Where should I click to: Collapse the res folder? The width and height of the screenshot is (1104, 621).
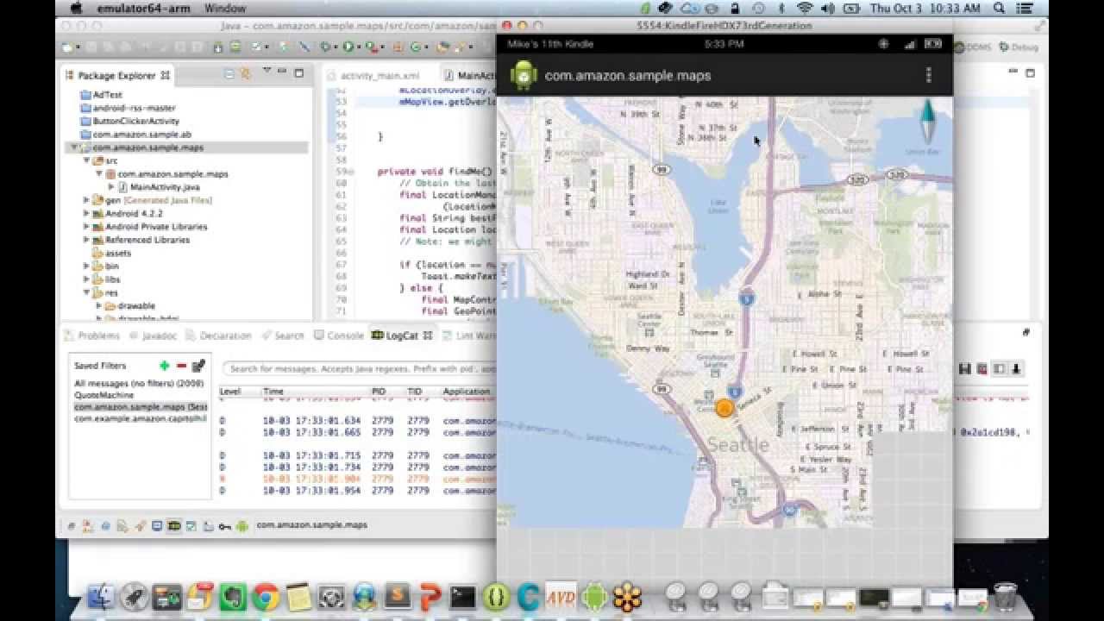86,293
